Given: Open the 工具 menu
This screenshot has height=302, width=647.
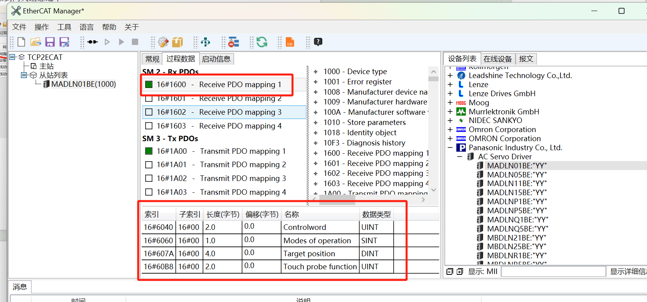Looking at the screenshot, I should 64,27.
